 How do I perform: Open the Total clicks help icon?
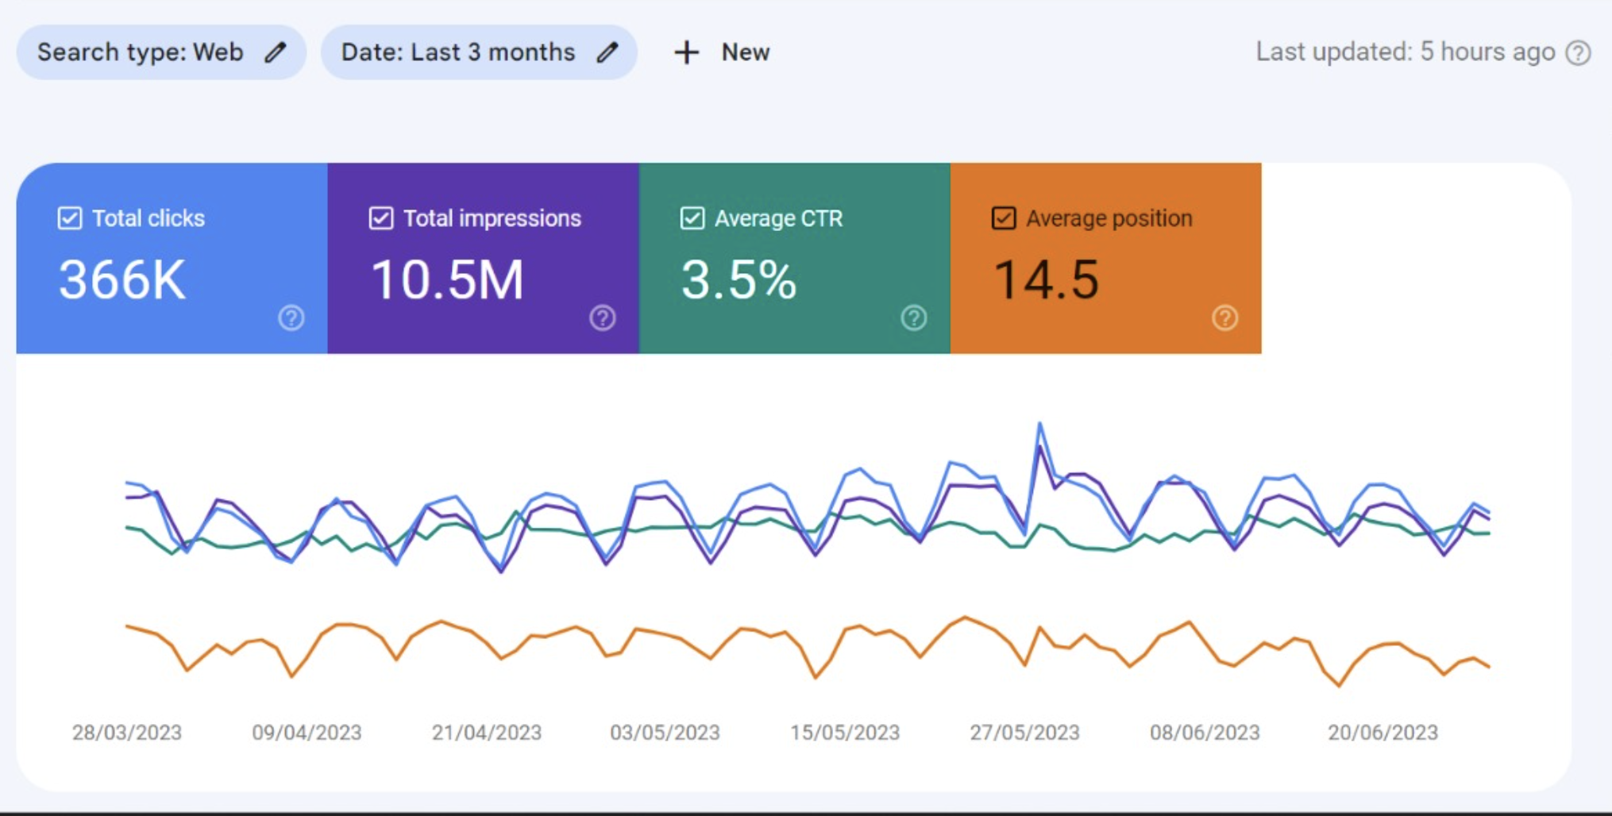[x=291, y=318]
